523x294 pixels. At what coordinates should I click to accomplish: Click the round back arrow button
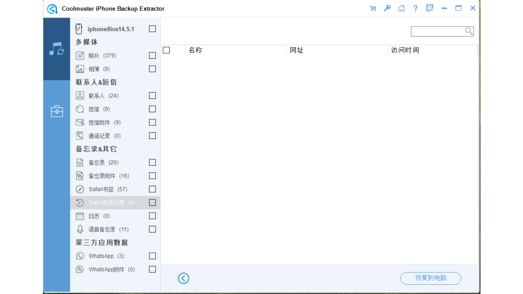(183, 278)
